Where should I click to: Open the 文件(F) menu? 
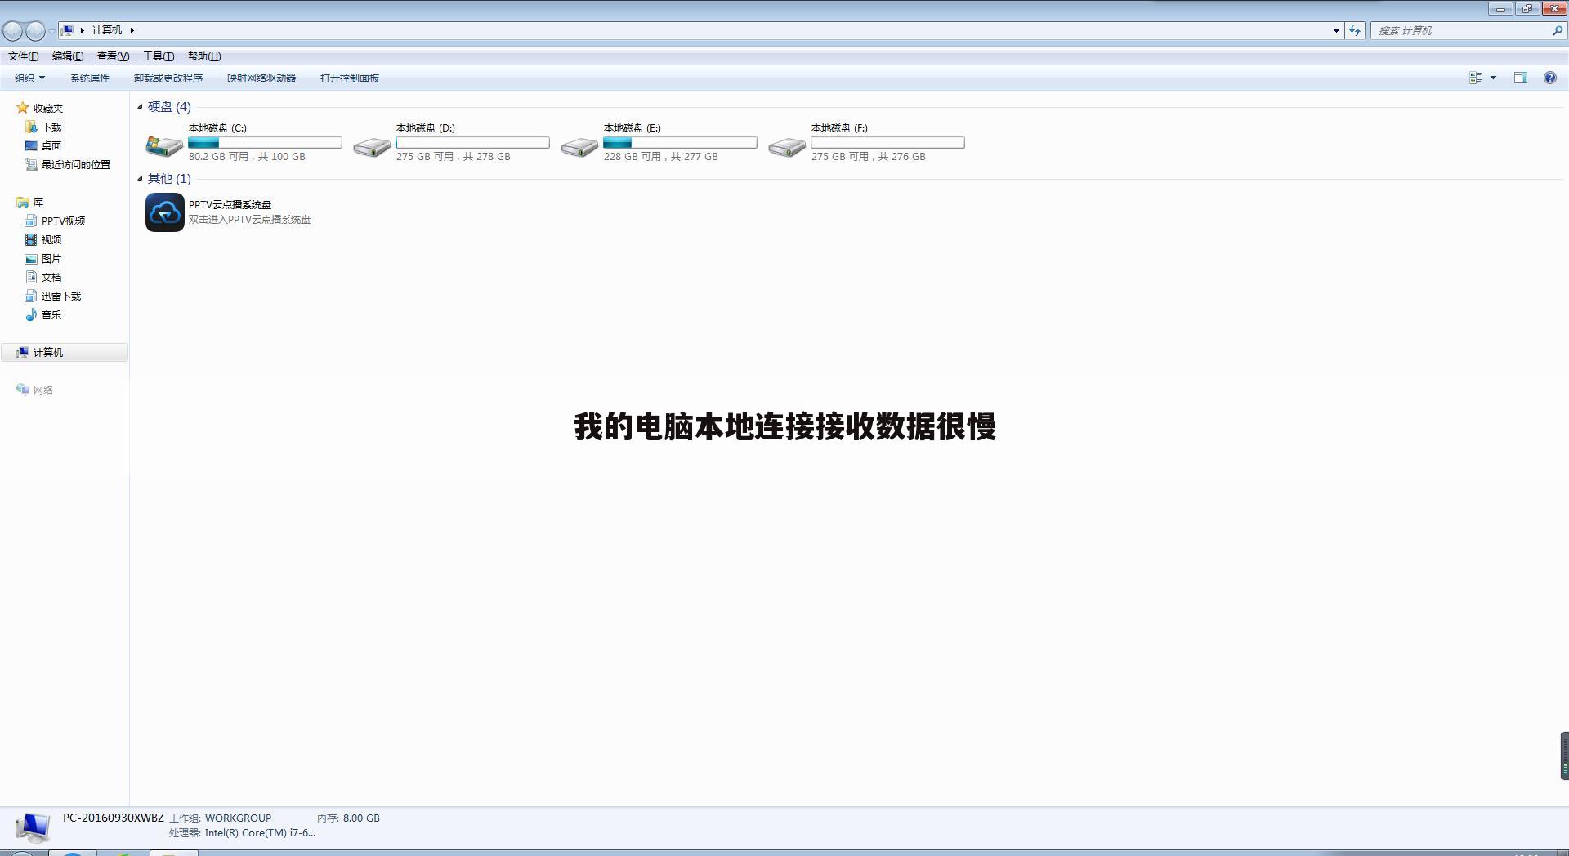(24, 56)
